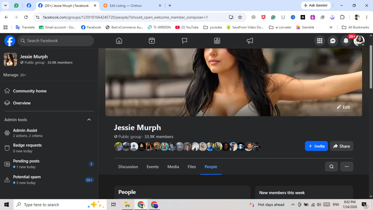Open the Pages flag icon

185,41
